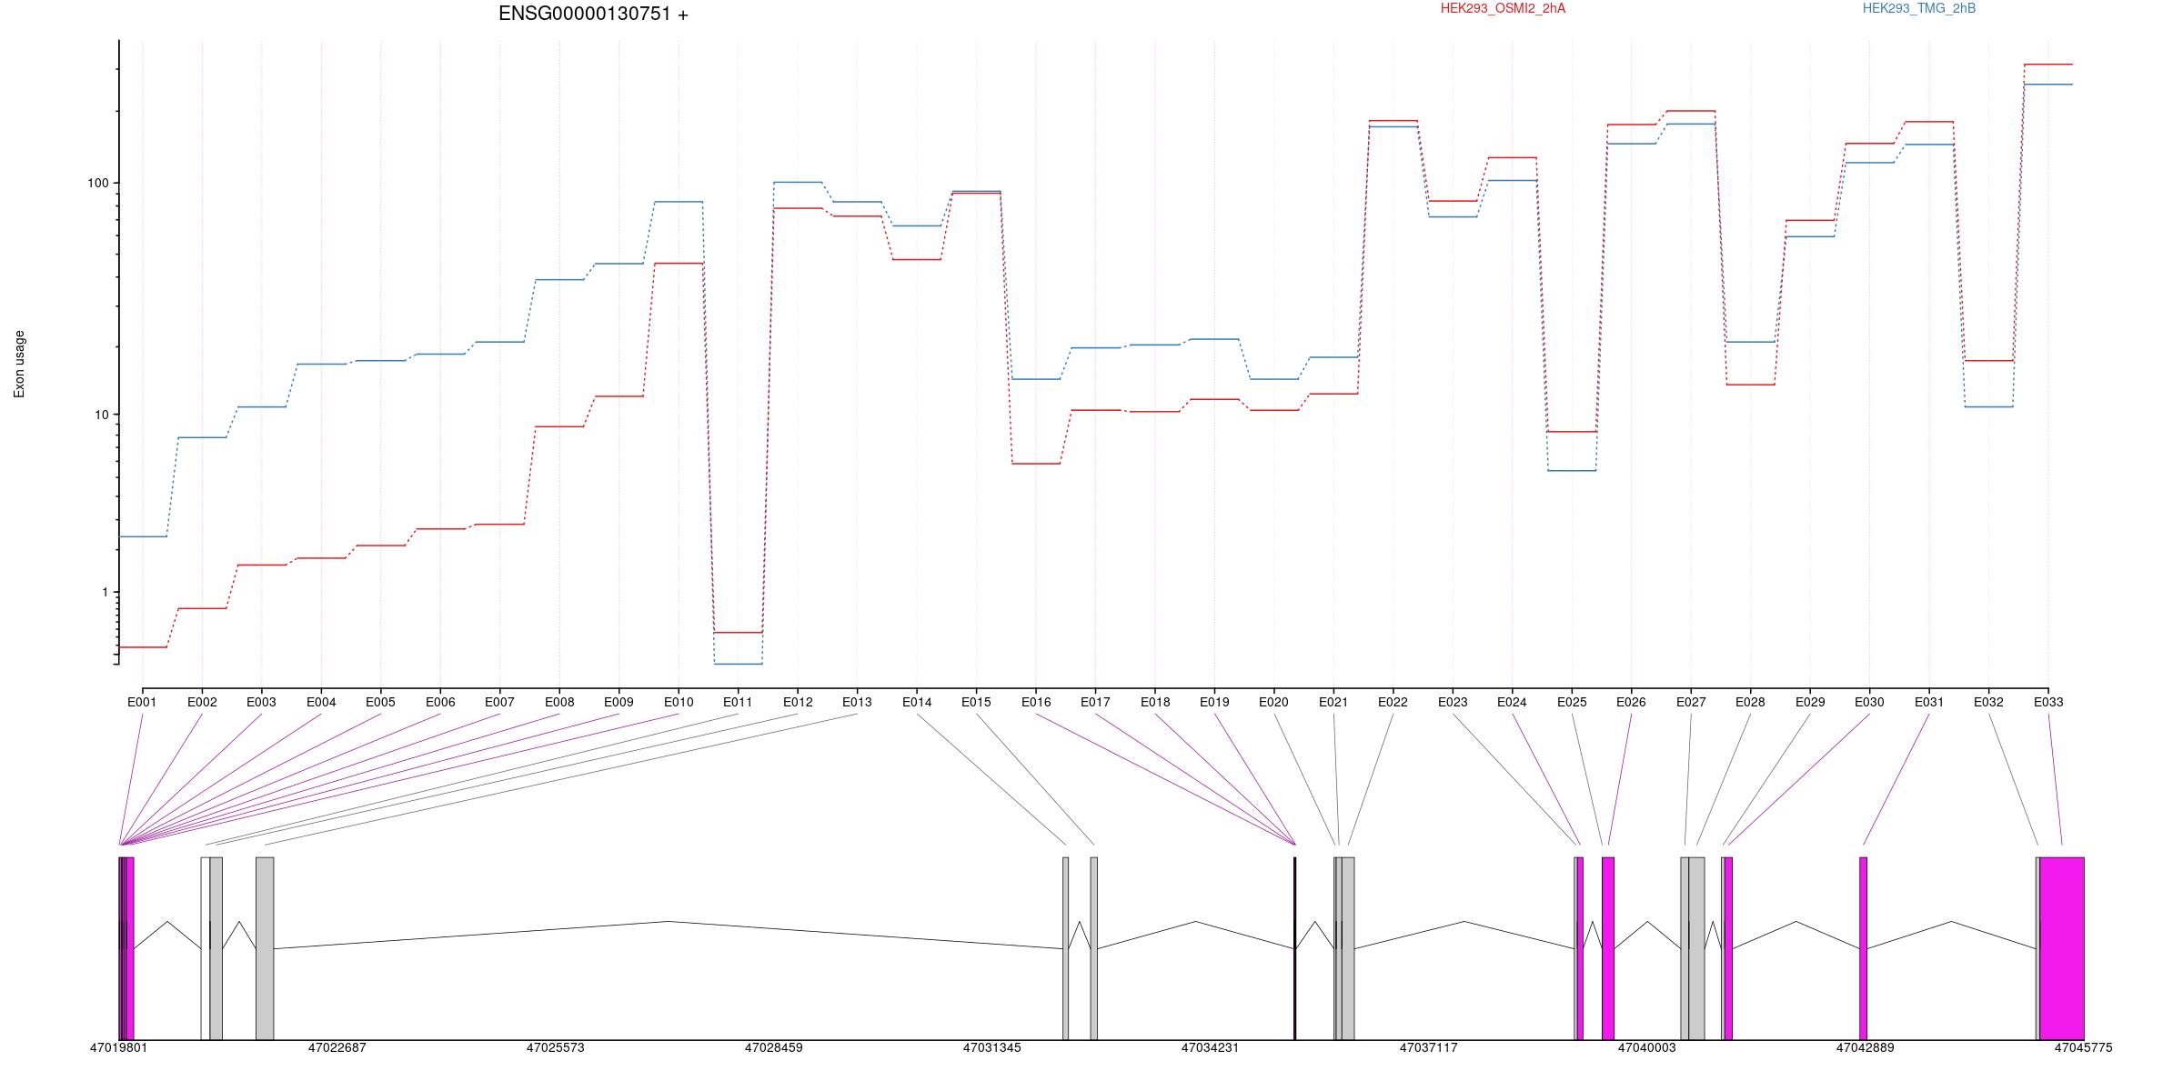Click the gray exon block linked to E015
Image resolution: width=2183 pixels, height=1091 pixels.
pos(1094,948)
